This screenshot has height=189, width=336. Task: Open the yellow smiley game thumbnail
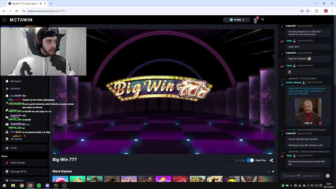[x=232, y=179]
